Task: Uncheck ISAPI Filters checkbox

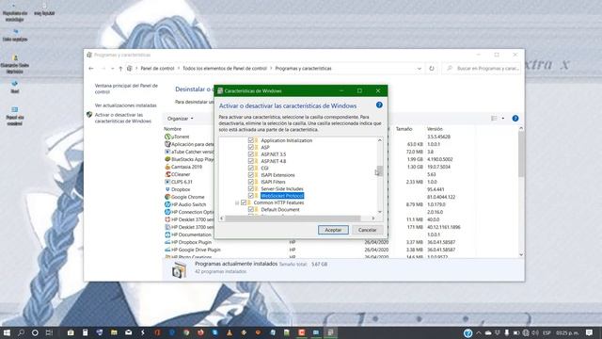Action: [251, 182]
